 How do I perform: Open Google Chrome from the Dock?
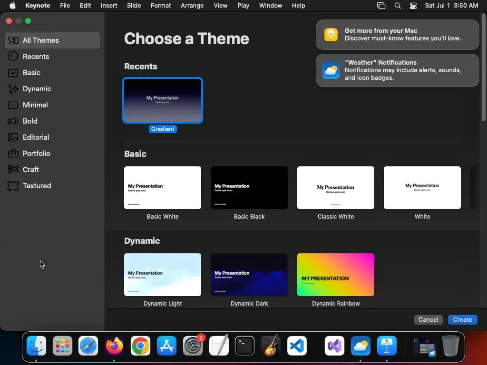(140, 346)
